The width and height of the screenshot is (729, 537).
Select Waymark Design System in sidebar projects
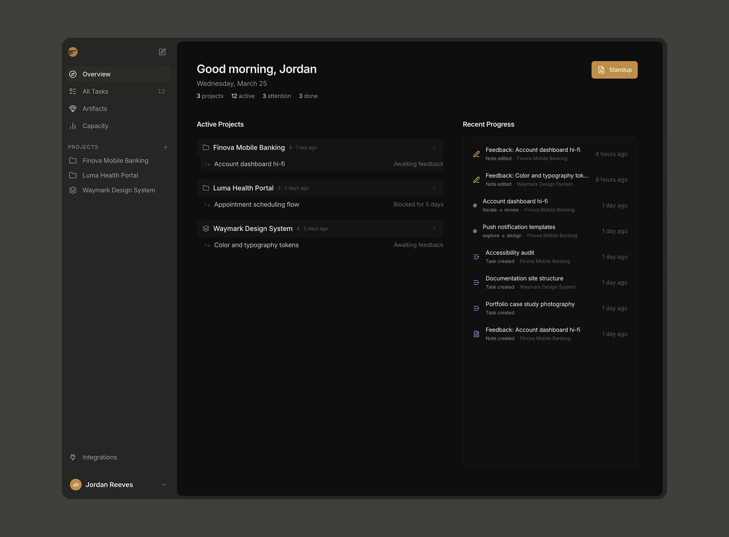pyautogui.click(x=119, y=190)
